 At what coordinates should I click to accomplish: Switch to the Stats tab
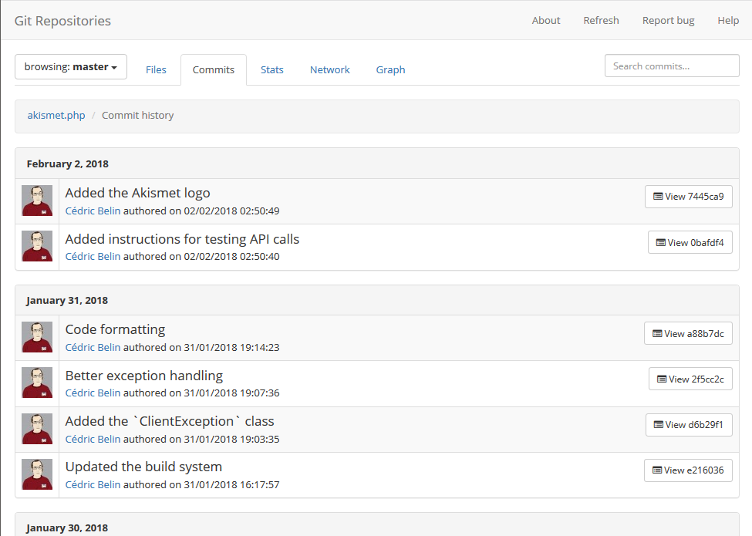[x=271, y=69]
